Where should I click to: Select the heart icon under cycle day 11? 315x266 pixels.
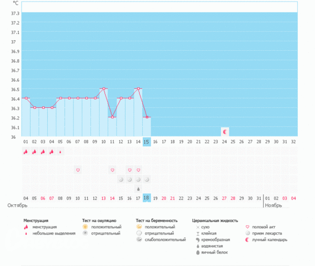click(x=112, y=170)
